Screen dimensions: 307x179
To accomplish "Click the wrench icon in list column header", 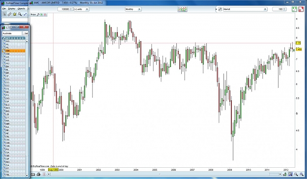I will [x=3, y=38].
